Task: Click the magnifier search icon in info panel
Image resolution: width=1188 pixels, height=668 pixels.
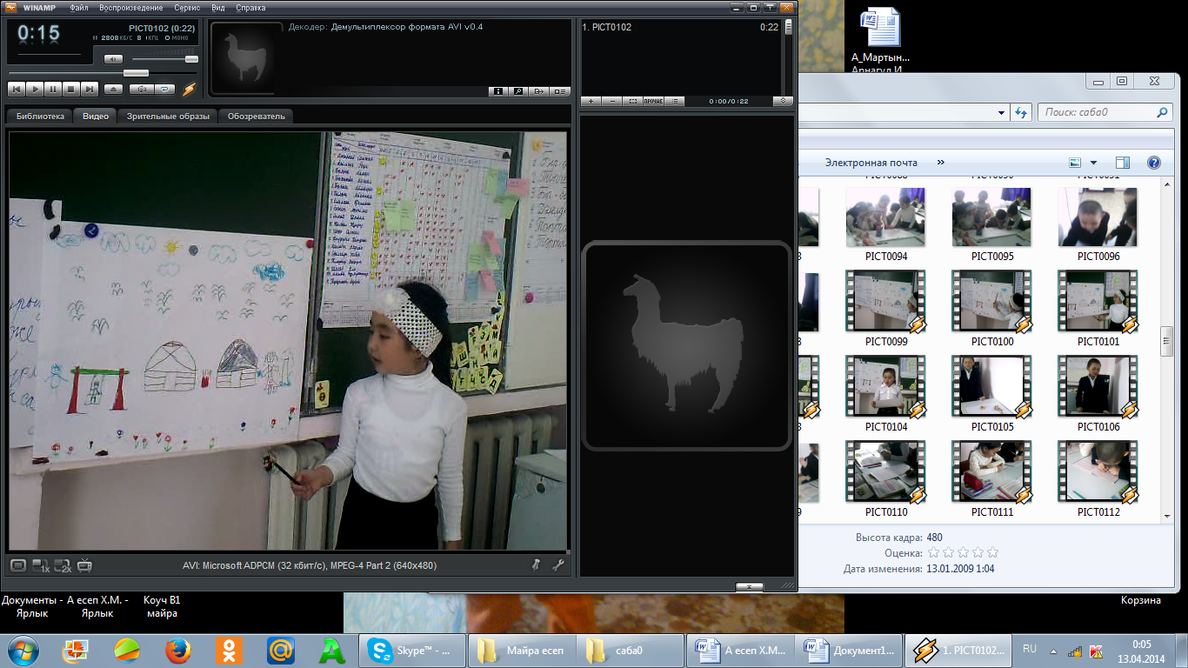Action: point(519,90)
